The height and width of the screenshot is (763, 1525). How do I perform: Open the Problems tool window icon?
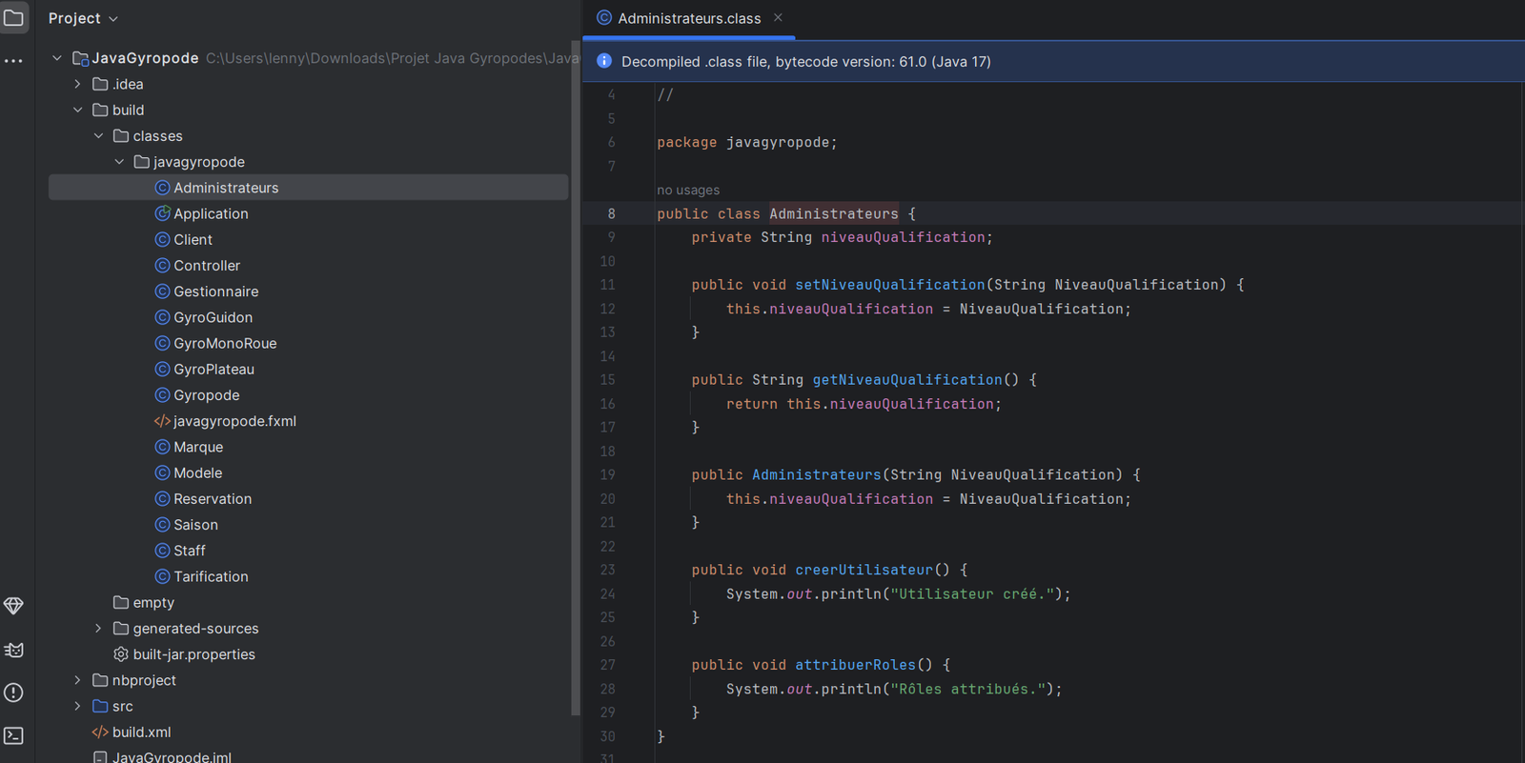(13, 693)
